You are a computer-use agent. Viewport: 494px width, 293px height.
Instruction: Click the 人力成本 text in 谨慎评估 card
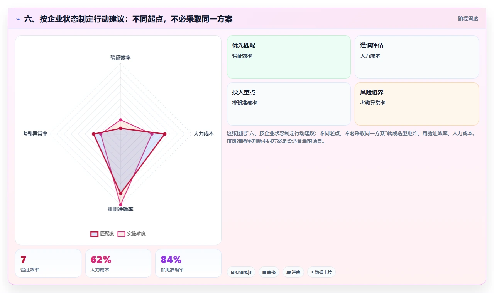[370, 56]
